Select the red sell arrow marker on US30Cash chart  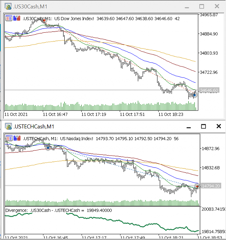[x=44, y=20]
